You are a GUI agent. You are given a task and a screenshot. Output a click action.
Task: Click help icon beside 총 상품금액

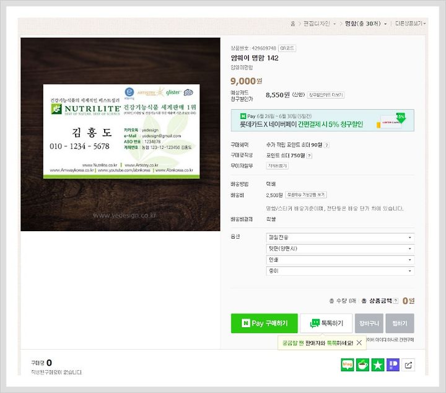[396, 301]
